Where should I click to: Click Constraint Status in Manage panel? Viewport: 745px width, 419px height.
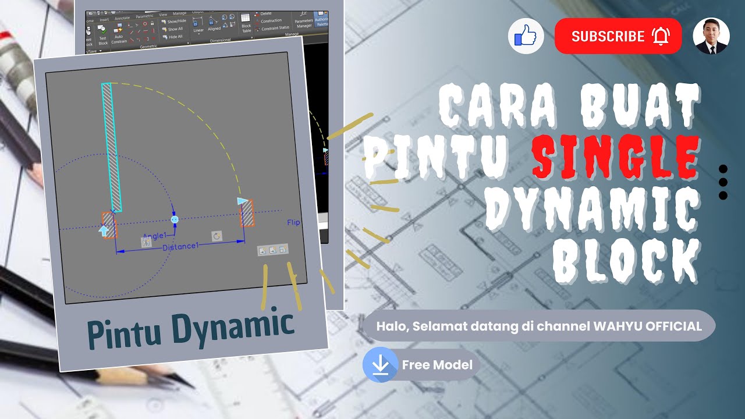[x=272, y=28]
